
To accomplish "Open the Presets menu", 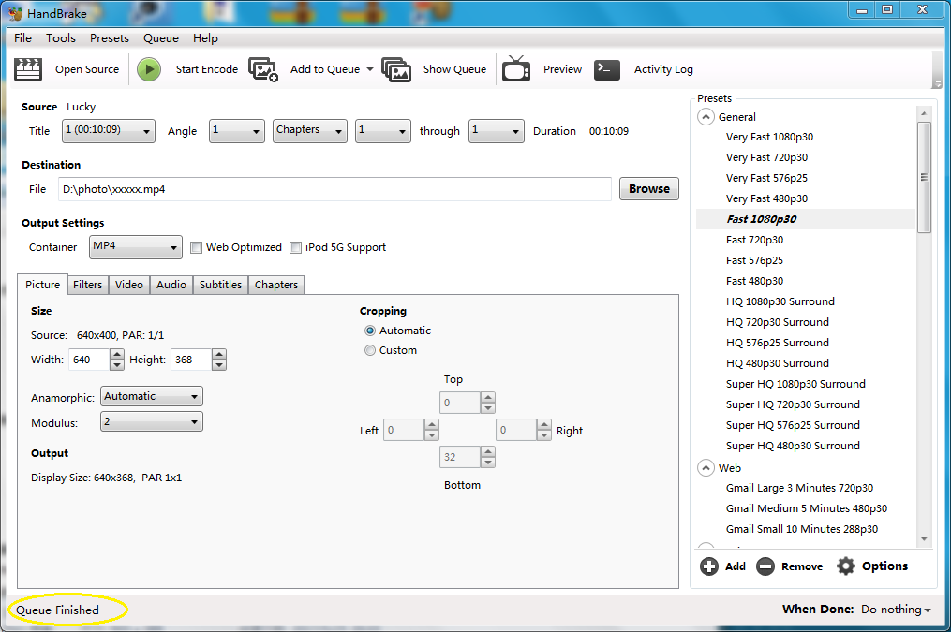I will coord(110,38).
